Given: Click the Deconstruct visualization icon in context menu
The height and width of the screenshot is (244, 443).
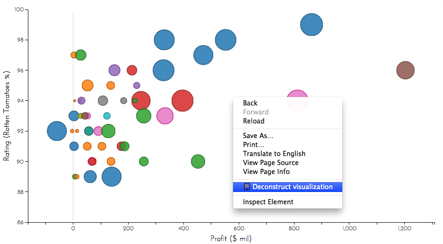Looking at the screenshot, I should point(246,187).
